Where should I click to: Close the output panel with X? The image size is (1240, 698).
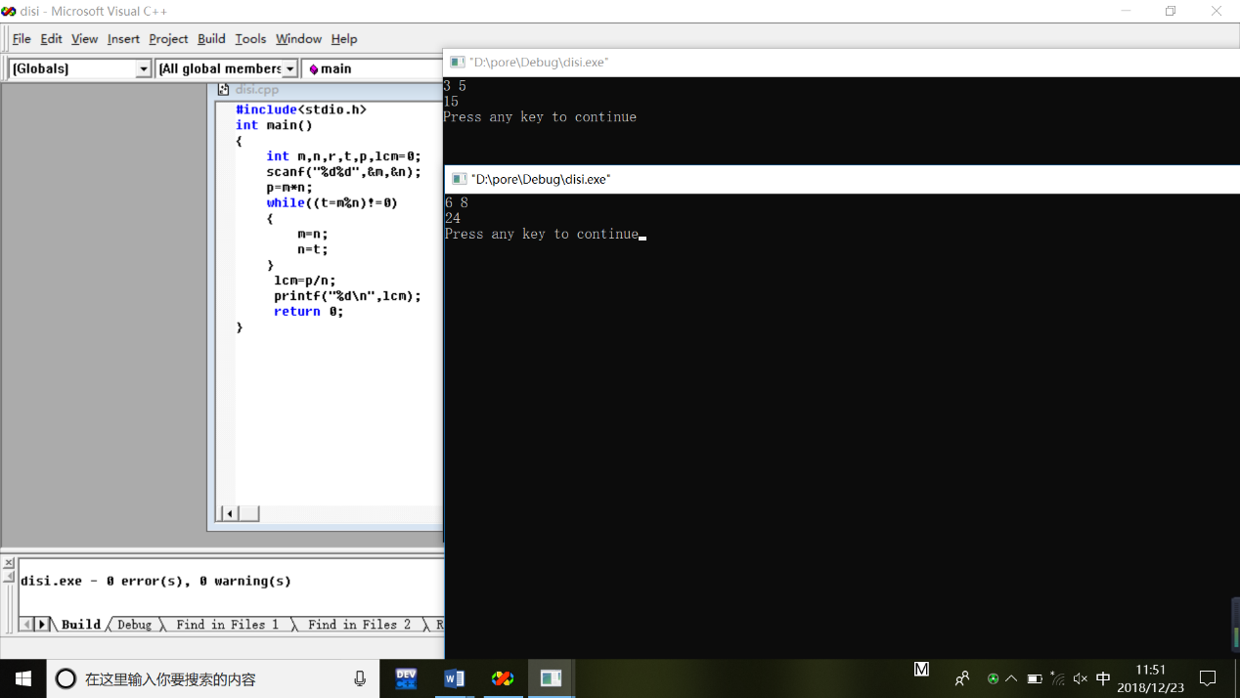(x=9, y=563)
